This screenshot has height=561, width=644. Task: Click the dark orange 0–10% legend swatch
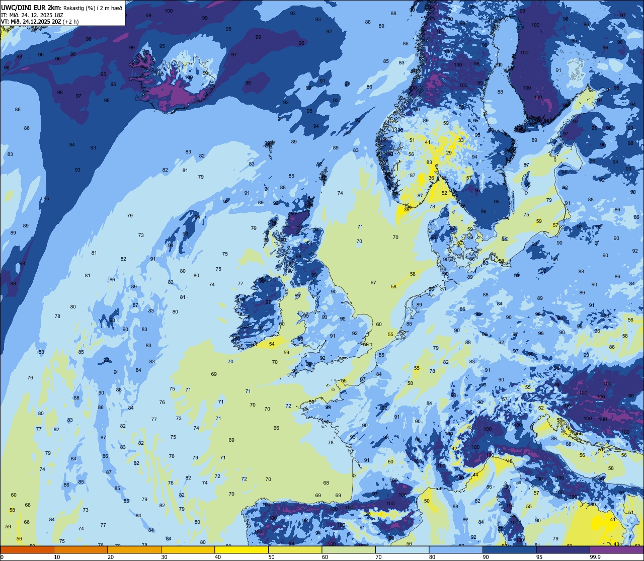(27, 550)
